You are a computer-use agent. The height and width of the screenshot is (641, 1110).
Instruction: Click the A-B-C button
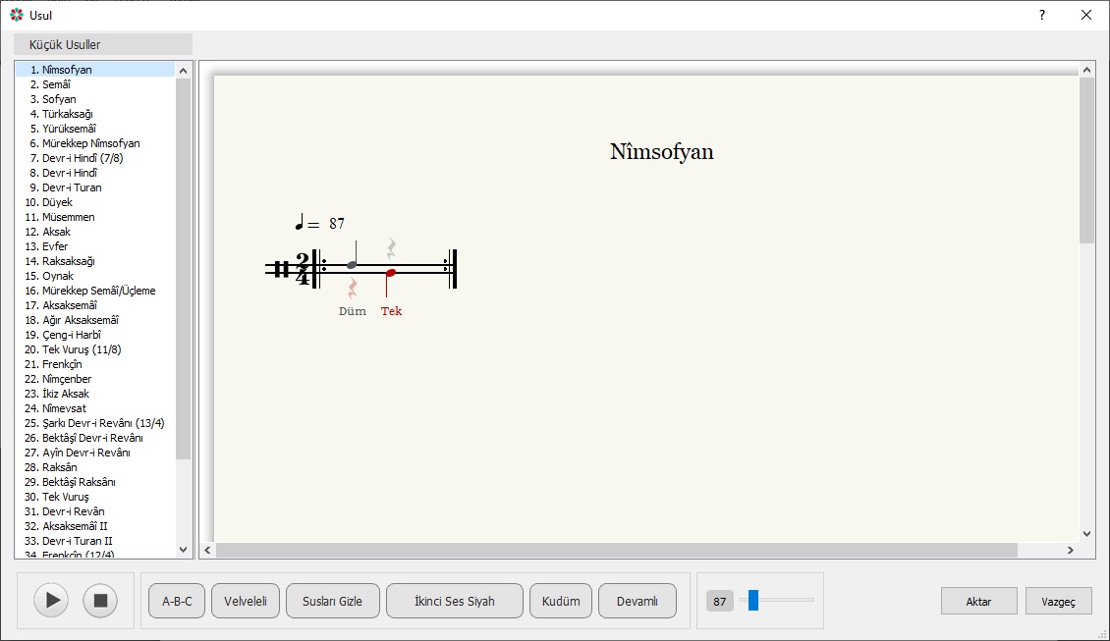coord(177,601)
